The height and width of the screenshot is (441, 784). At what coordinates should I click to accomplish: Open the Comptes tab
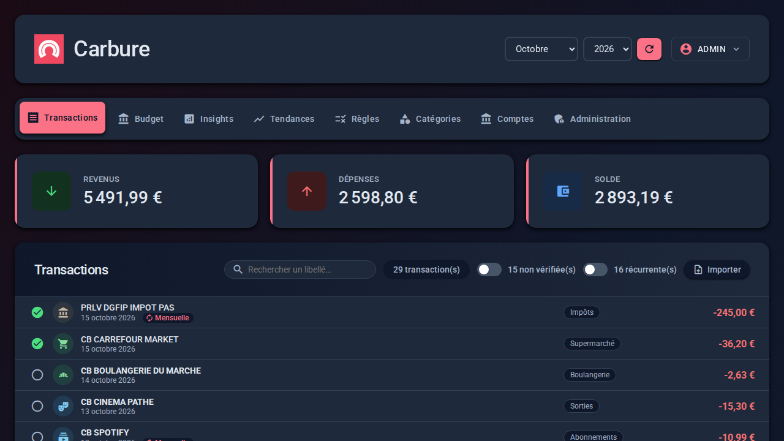point(507,119)
